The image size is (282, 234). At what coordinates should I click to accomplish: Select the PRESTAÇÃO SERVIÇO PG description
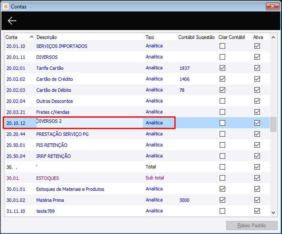[62, 134]
